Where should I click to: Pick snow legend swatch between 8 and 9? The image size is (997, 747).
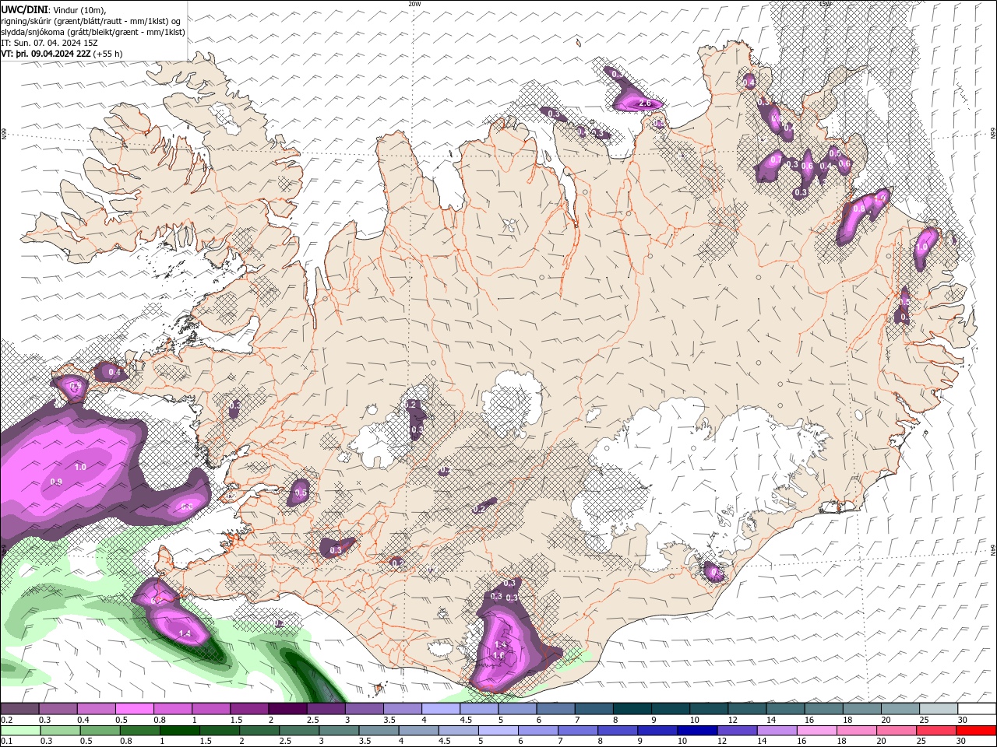[632, 709]
